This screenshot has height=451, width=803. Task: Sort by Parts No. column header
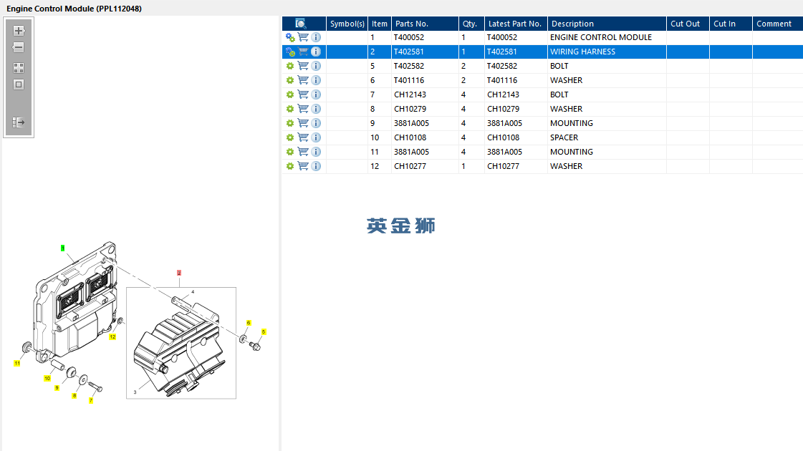tap(425, 24)
